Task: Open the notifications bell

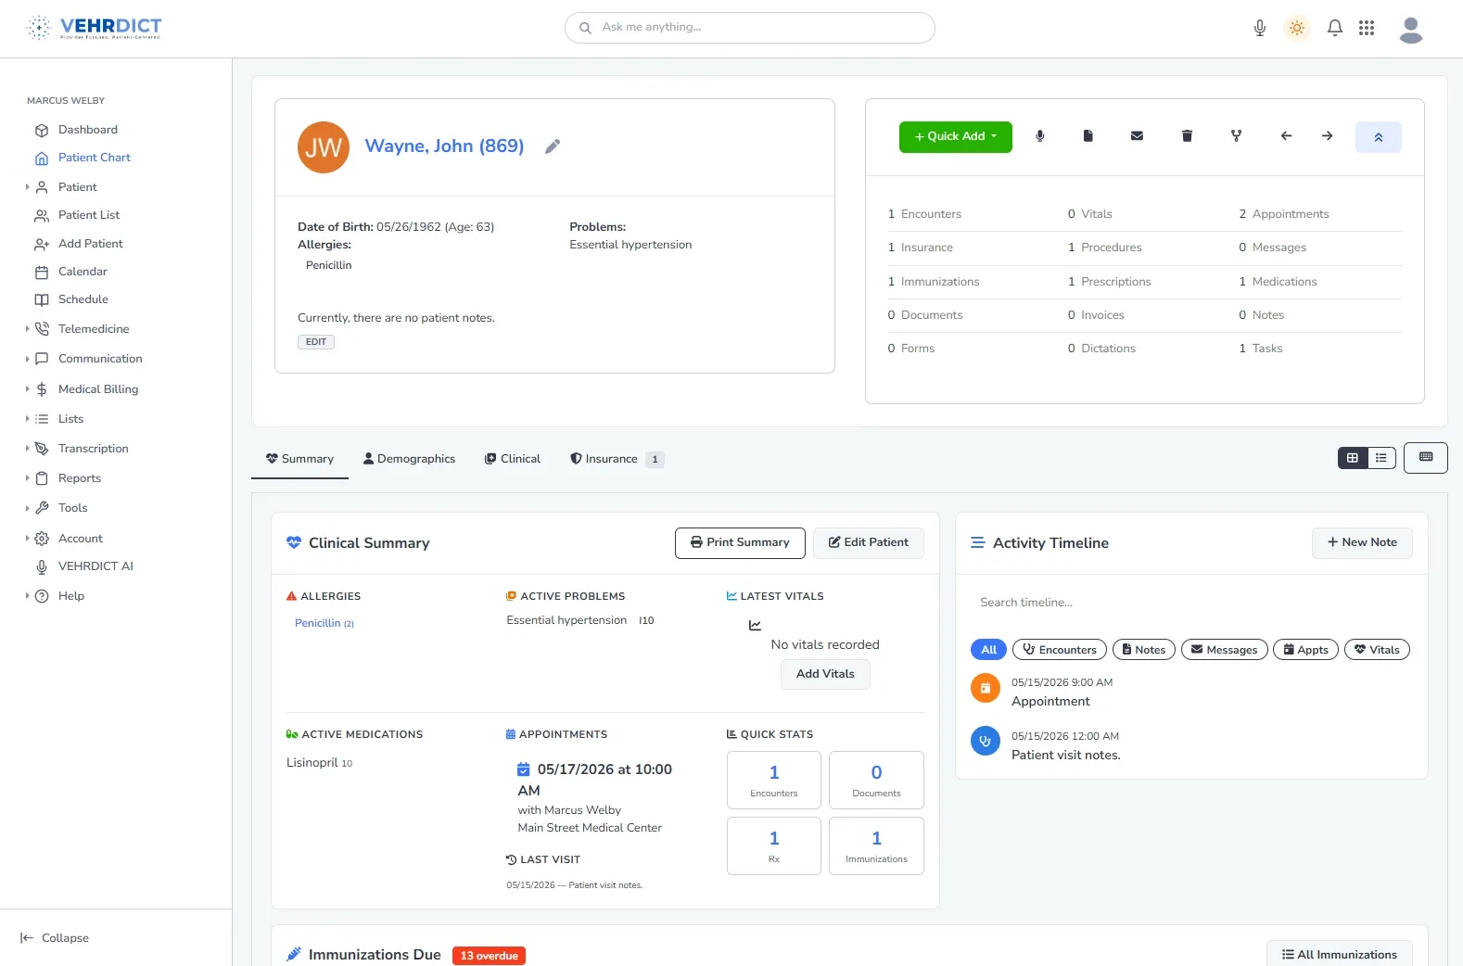Action: click(x=1334, y=28)
